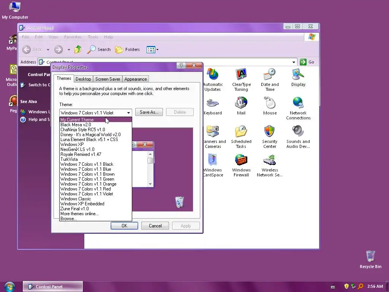Select More themes online... entry
The height and width of the screenshot is (292, 389).
click(x=95, y=214)
